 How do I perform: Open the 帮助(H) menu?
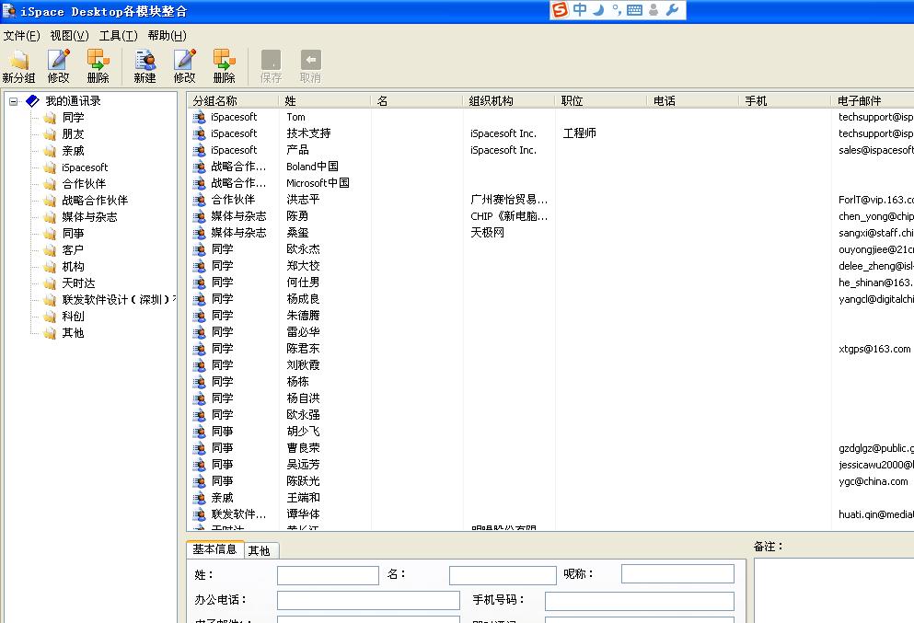point(168,36)
